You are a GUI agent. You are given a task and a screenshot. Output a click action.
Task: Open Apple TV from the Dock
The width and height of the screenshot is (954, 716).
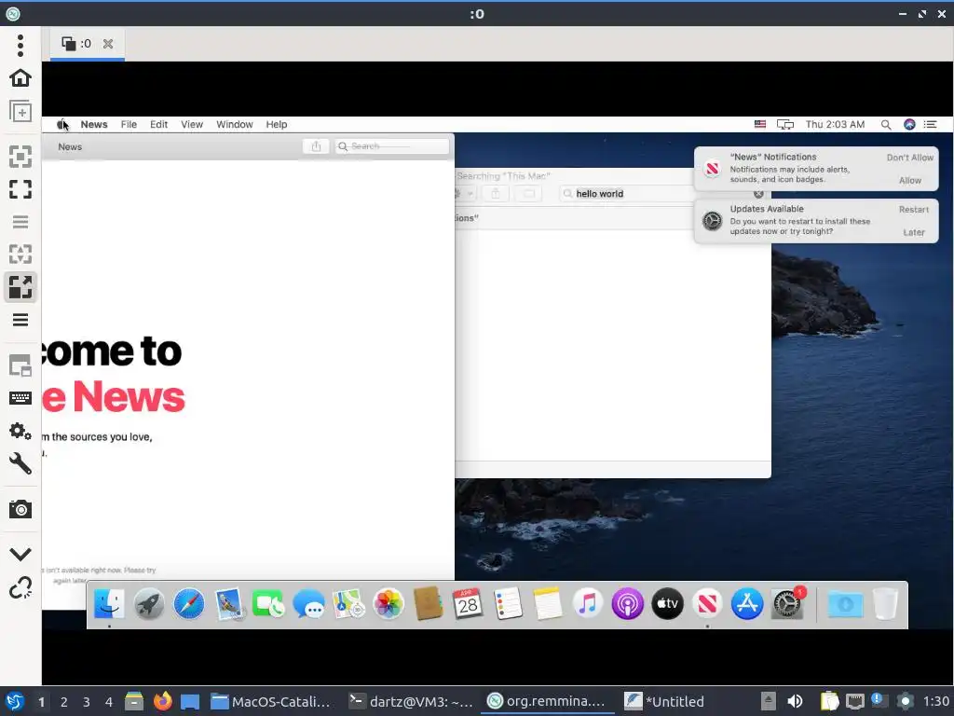pos(667,603)
